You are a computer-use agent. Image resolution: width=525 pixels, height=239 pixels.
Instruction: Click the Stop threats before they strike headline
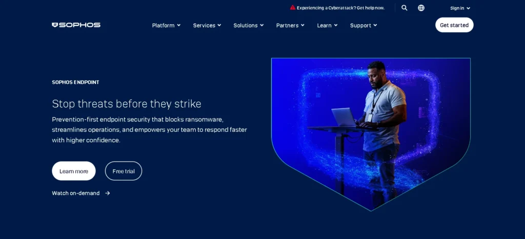click(x=127, y=104)
